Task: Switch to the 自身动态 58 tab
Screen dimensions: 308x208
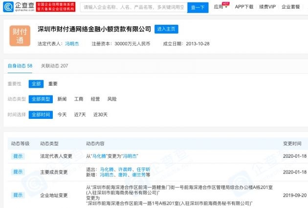Action: (20, 66)
